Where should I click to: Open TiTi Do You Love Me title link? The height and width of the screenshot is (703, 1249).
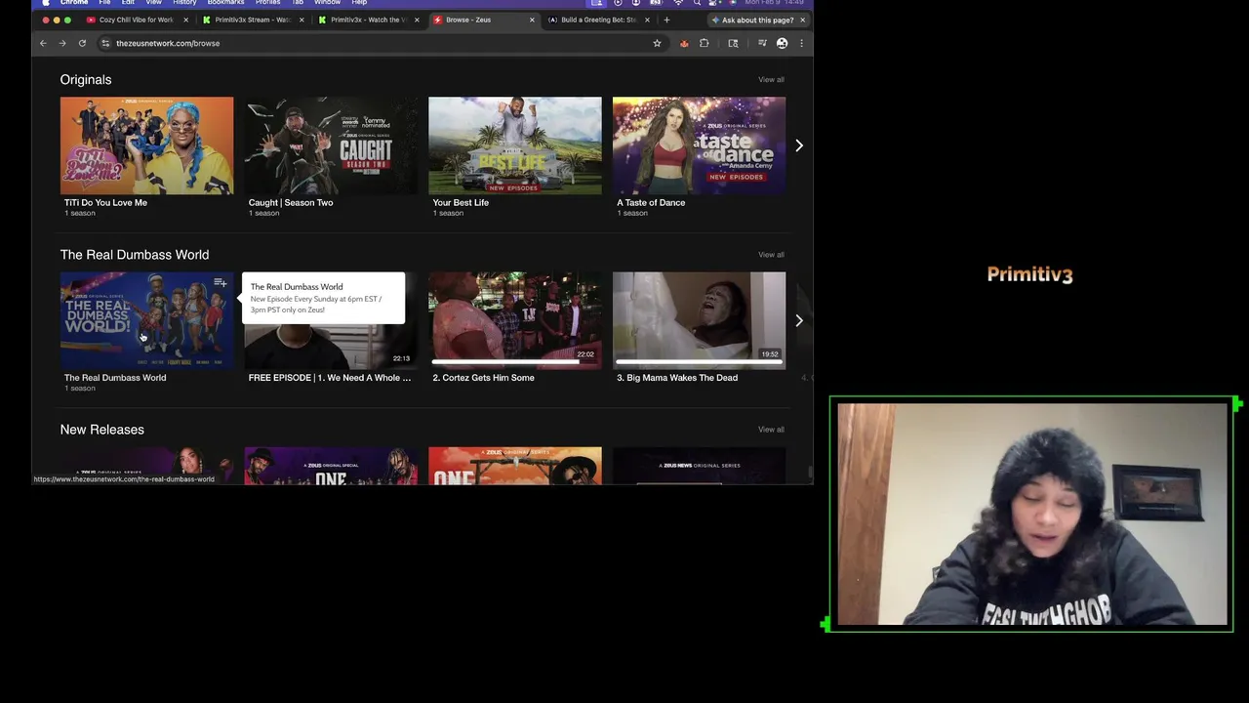point(105,203)
